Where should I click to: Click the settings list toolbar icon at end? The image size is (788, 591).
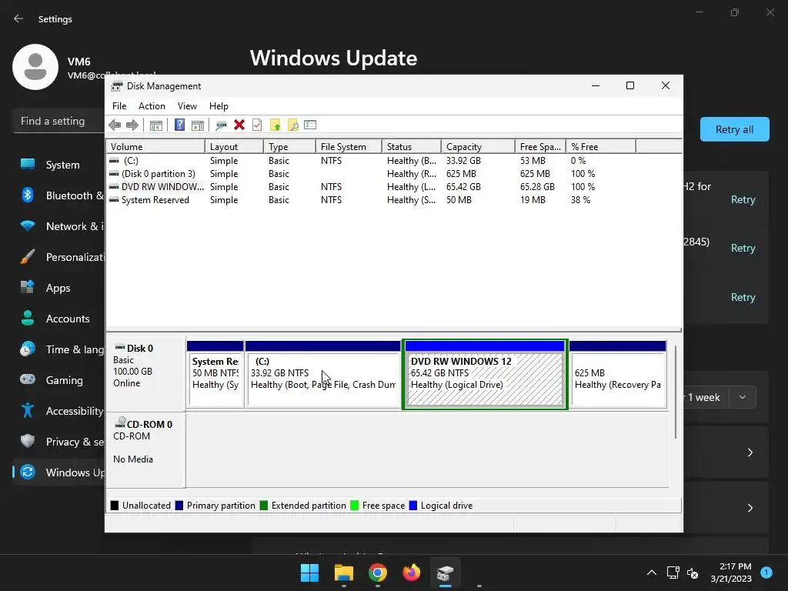pyautogui.click(x=310, y=125)
